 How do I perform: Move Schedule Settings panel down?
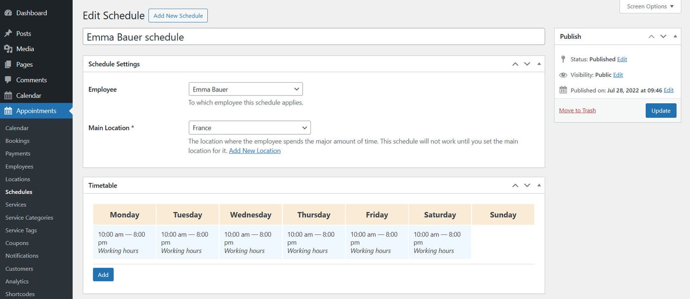tap(527, 64)
